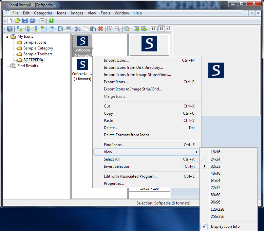264x231 pixels.
Task: Click the add category icon with plus below
Action: coord(19,29)
